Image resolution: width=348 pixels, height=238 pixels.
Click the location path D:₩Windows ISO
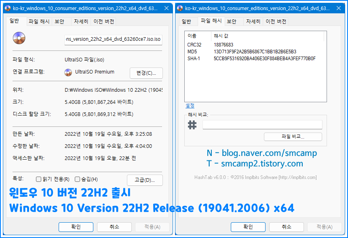[x=114, y=90]
